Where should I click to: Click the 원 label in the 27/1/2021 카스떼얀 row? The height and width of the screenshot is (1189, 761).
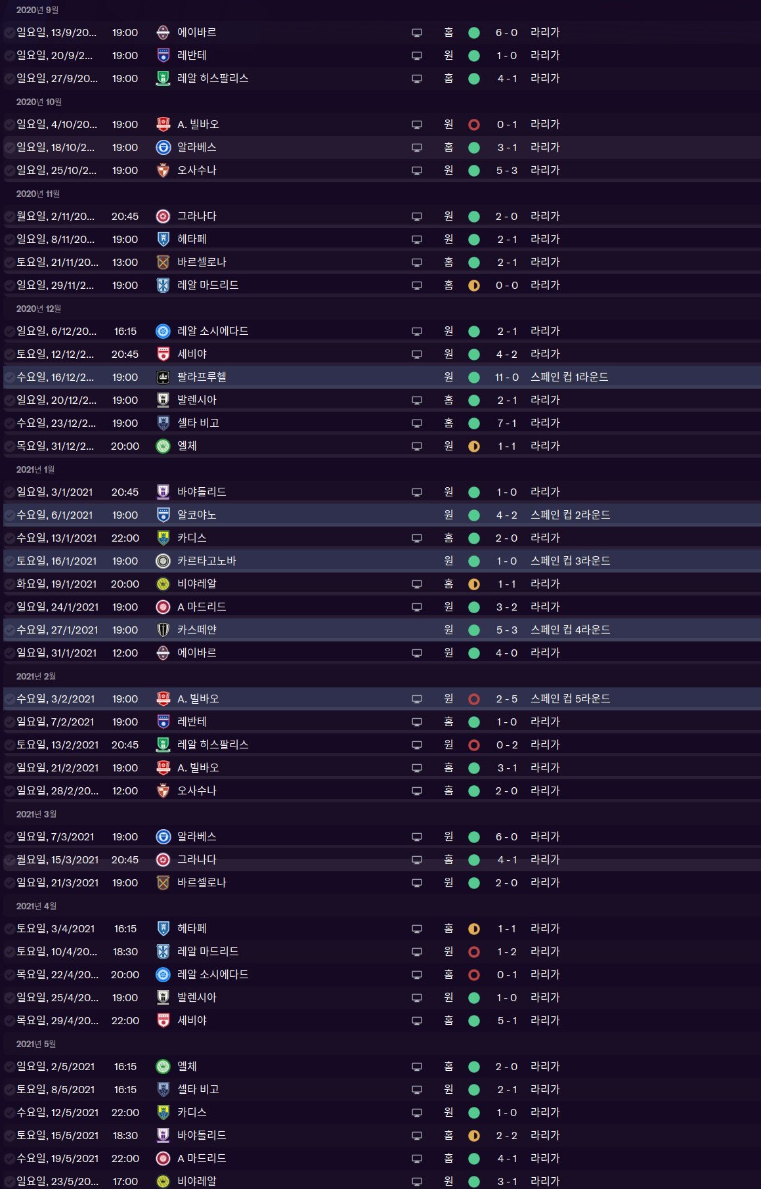pos(448,630)
